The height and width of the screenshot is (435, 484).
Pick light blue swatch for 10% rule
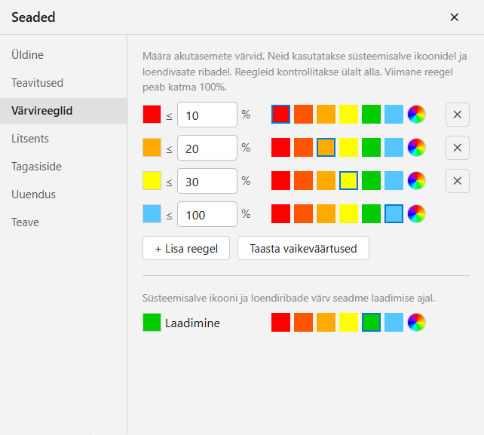[394, 115]
